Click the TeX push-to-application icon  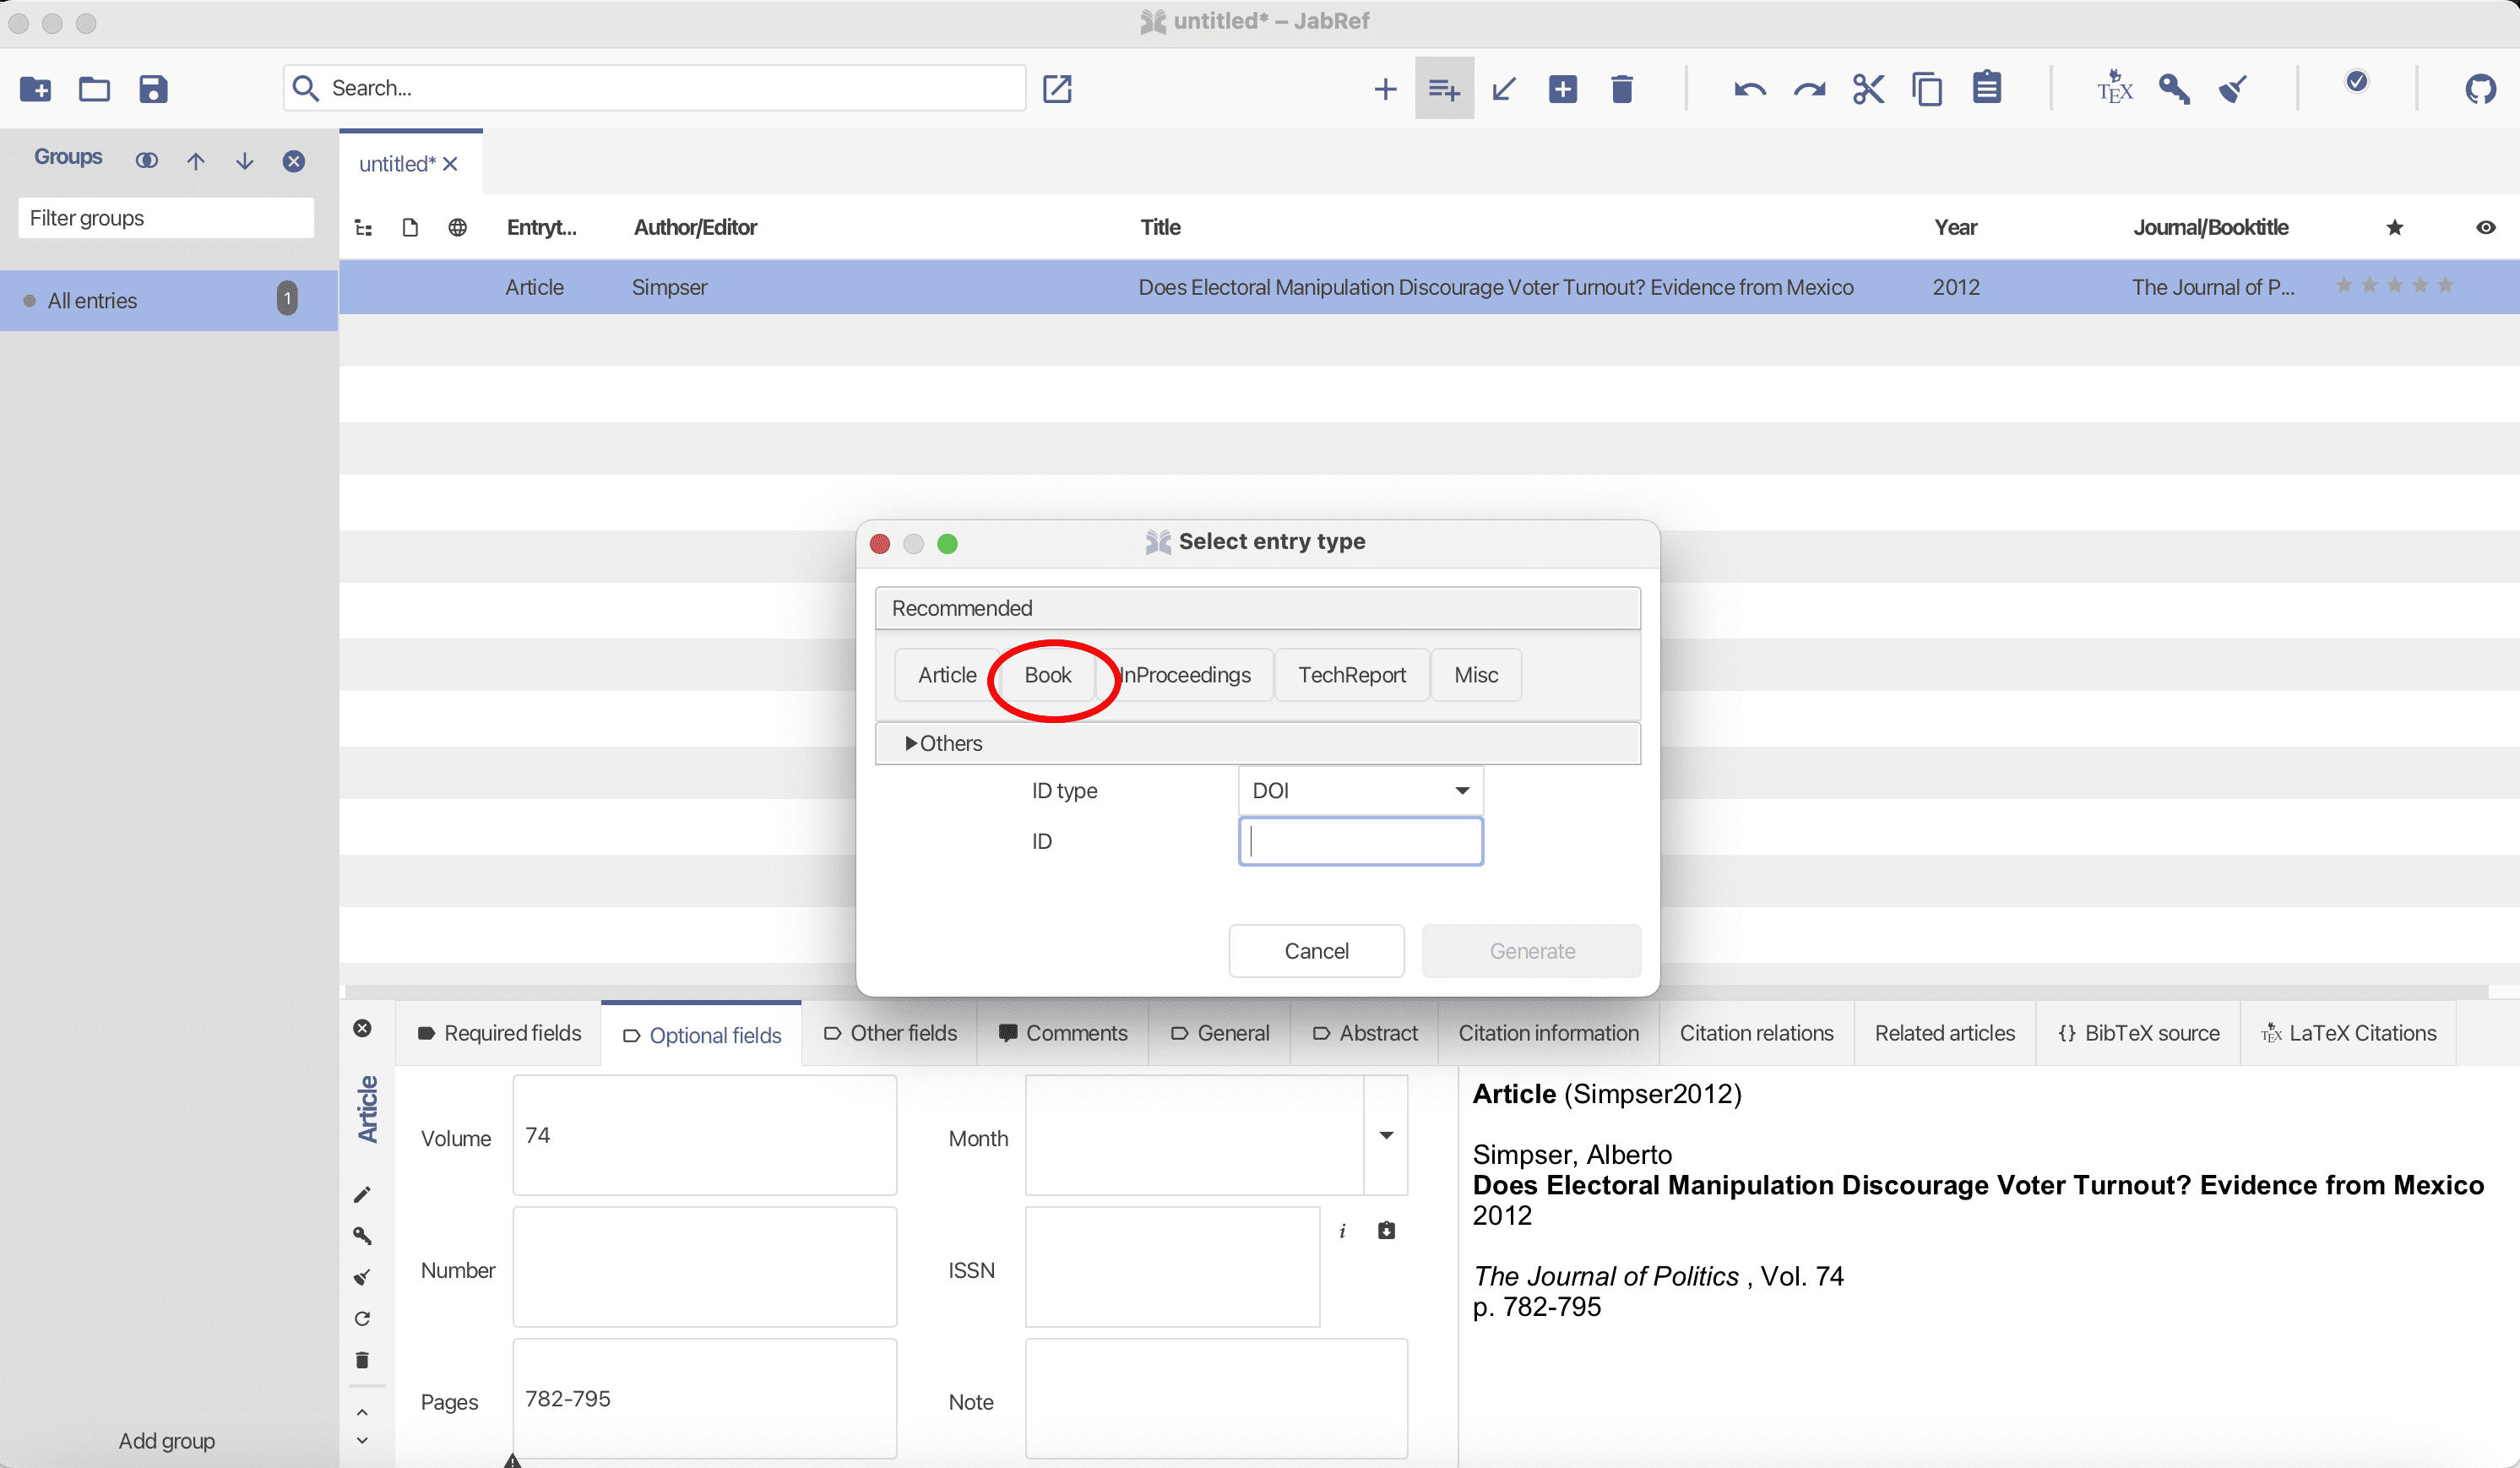2114,89
